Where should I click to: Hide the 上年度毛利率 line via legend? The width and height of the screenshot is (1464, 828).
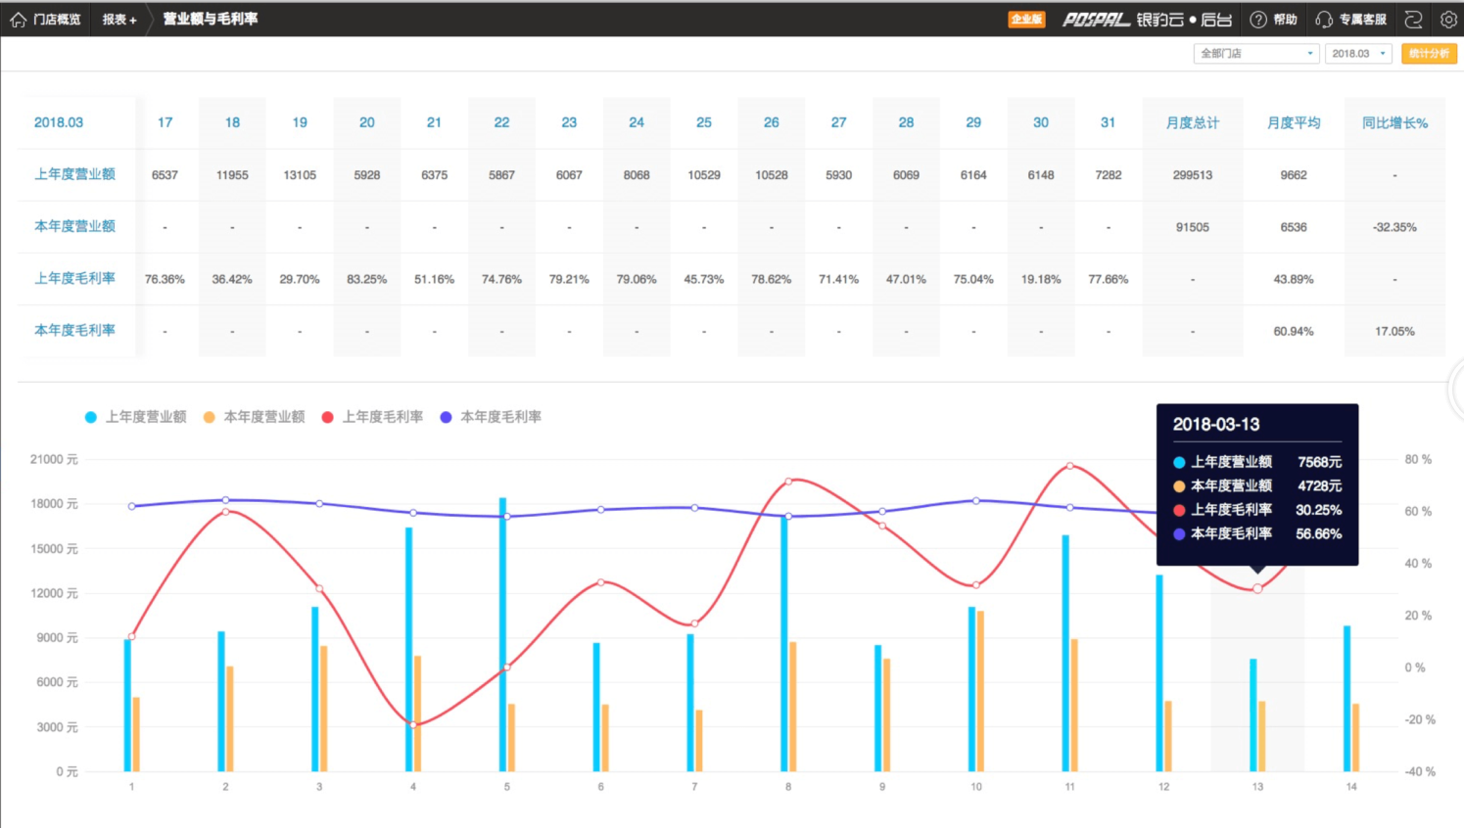(373, 417)
